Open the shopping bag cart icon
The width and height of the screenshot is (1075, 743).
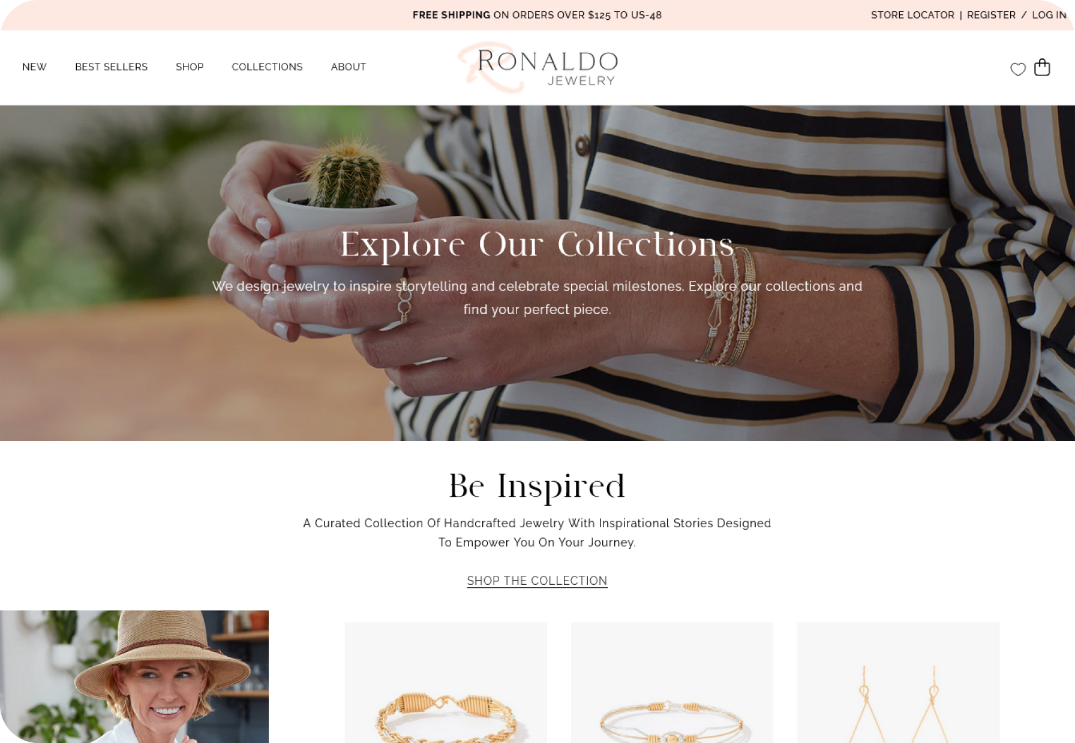click(x=1042, y=67)
